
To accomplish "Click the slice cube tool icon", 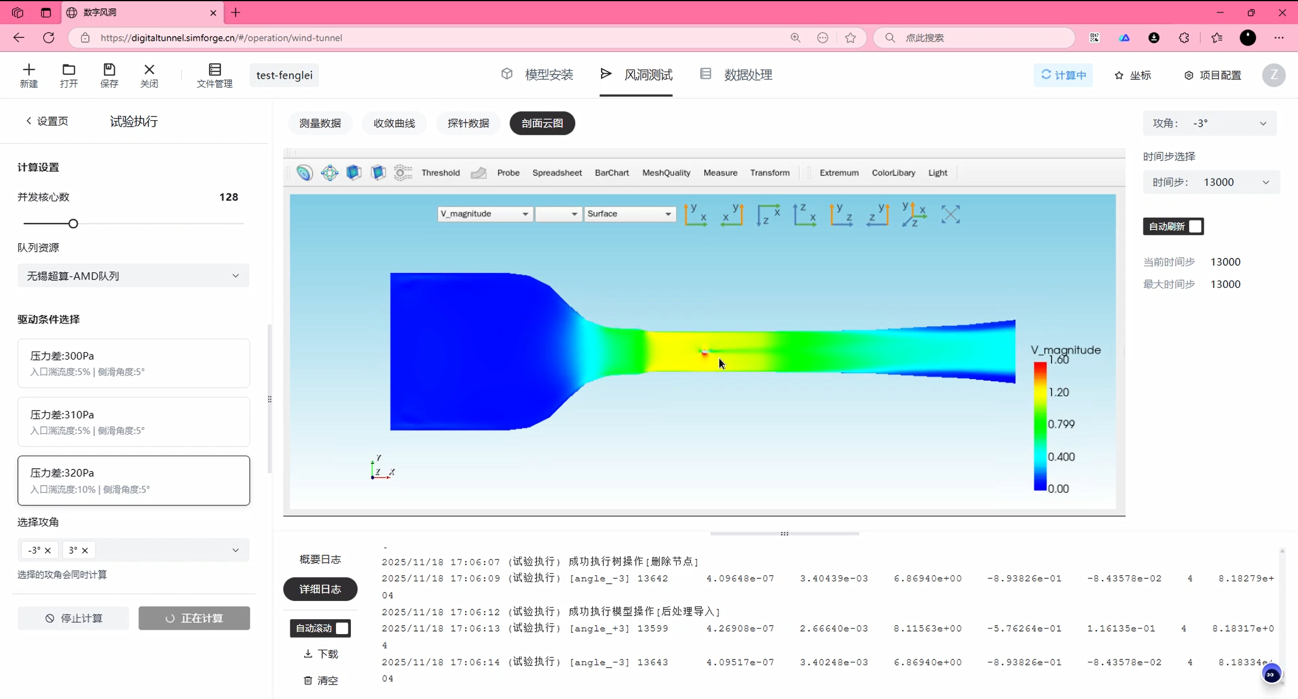I will (379, 173).
